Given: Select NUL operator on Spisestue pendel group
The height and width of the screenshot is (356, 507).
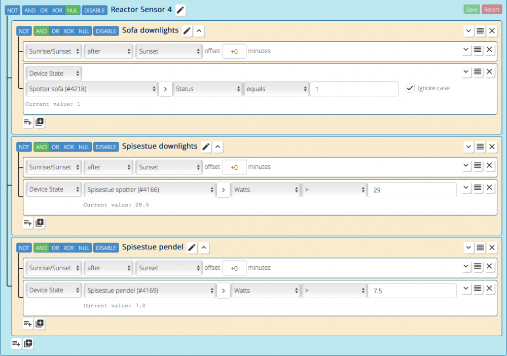Looking at the screenshot, I should (x=84, y=248).
